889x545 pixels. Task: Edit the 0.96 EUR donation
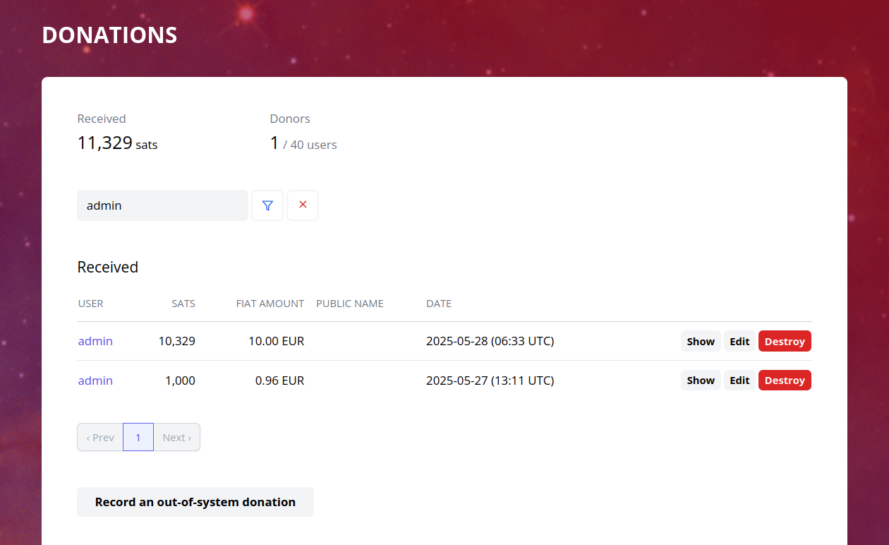click(739, 381)
